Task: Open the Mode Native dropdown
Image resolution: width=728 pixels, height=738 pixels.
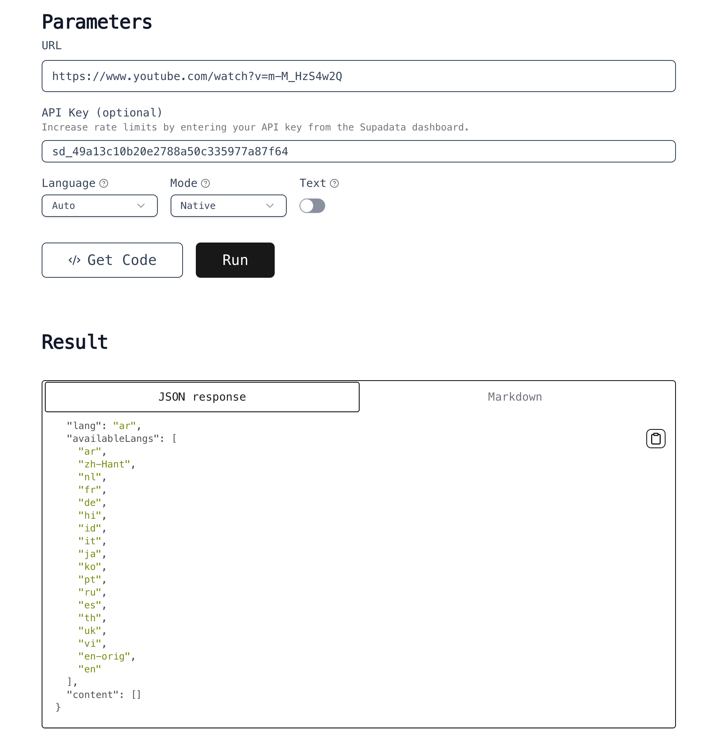Action: 229,206
